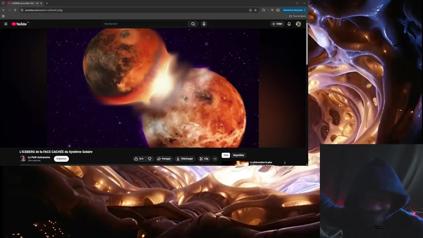Like the video with thumbs up
The image size is (423, 238).
pyautogui.click(x=139, y=159)
